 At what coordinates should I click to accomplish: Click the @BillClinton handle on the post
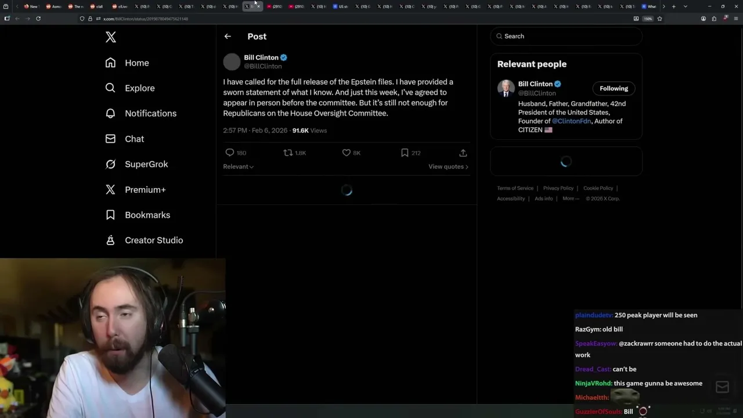pyautogui.click(x=263, y=66)
